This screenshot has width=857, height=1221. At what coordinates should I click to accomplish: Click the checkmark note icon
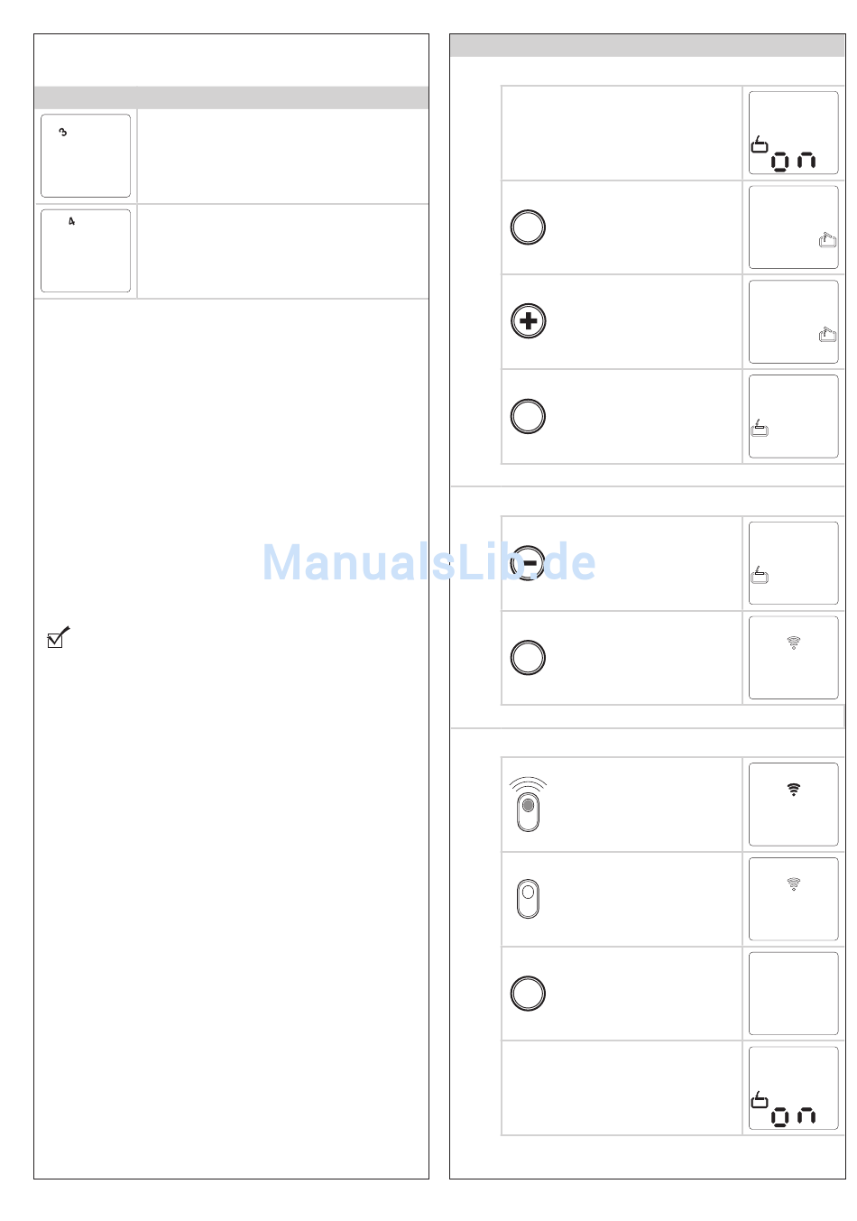point(59,637)
